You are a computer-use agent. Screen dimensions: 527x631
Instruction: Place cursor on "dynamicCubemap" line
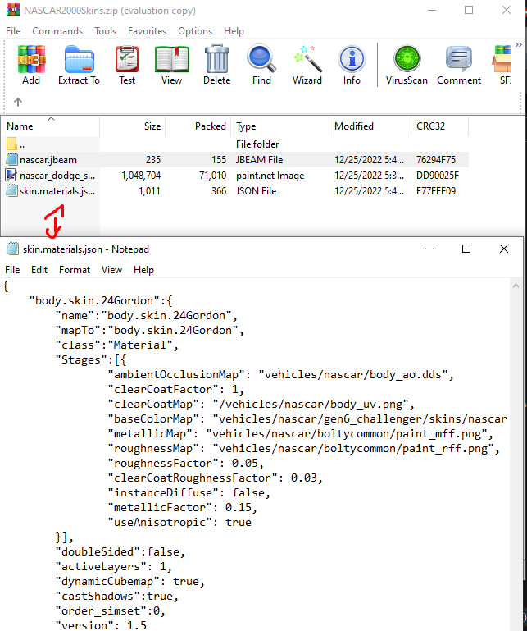pyautogui.click(x=130, y=582)
